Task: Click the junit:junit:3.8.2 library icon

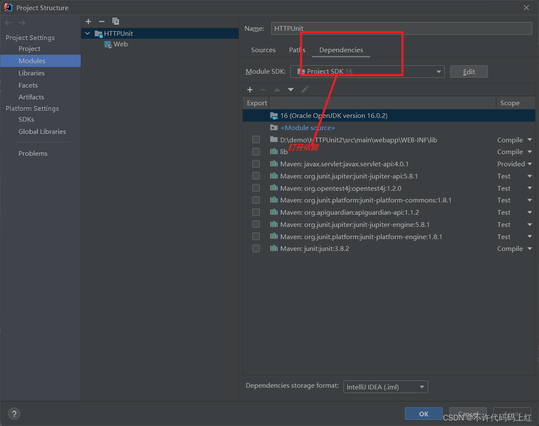Action: 274,248
